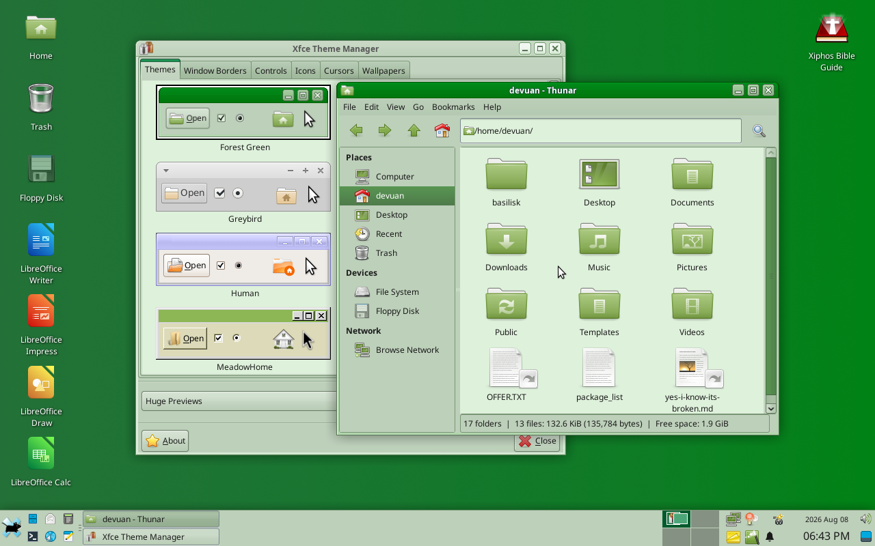Open the Xfce applications menu mouse icon
Viewport: 875px width, 546px height.
tap(12, 527)
